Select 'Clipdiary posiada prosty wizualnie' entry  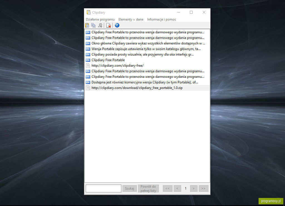147,54
